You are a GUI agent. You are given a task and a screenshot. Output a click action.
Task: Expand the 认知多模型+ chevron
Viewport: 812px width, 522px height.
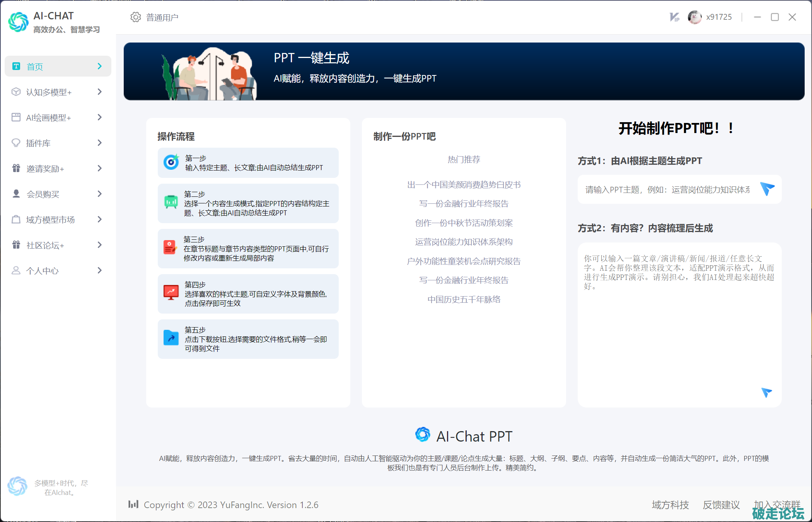(x=100, y=92)
